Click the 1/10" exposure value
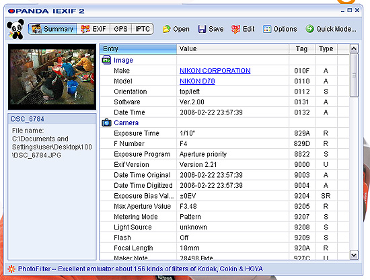Viewport: 370px width, 280px height. [187, 133]
